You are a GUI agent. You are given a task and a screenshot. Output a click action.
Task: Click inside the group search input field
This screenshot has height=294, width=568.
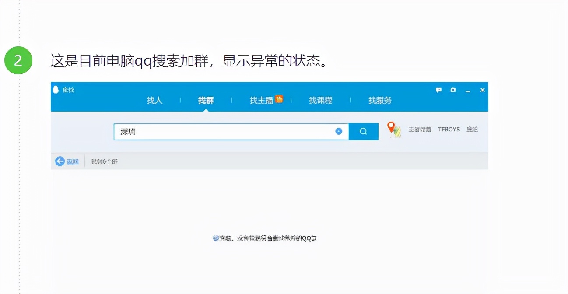[219, 131]
